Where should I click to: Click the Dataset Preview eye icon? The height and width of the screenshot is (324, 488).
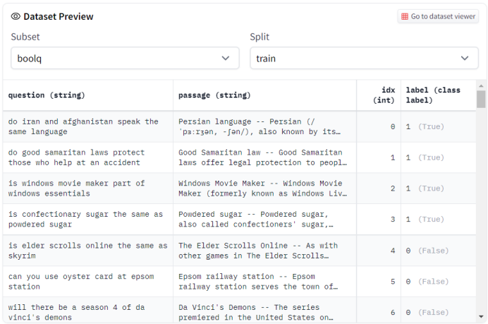tap(16, 16)
